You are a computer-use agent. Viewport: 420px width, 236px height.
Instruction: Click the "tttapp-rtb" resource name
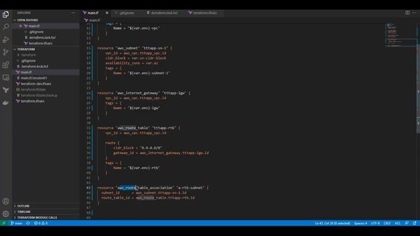pos(163,128)
